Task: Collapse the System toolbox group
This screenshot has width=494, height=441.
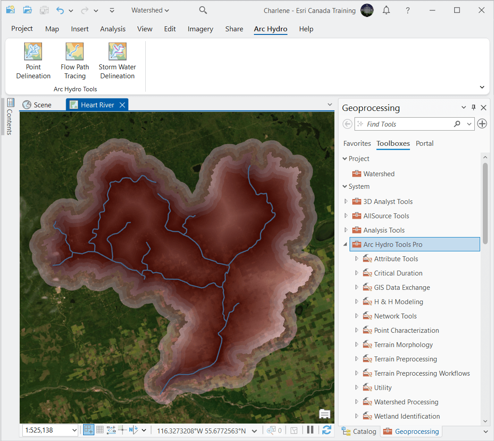Action: click(345, 187)
